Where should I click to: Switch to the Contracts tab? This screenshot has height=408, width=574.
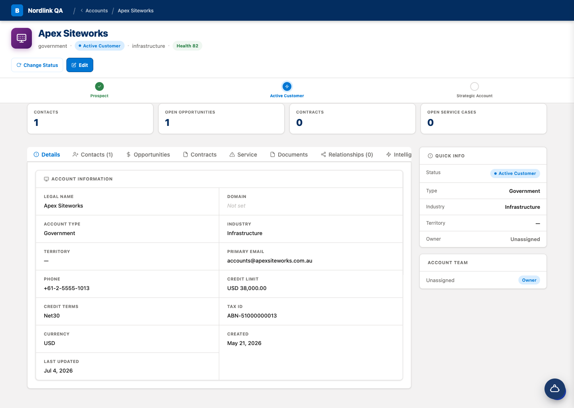(x=200, y=155)
